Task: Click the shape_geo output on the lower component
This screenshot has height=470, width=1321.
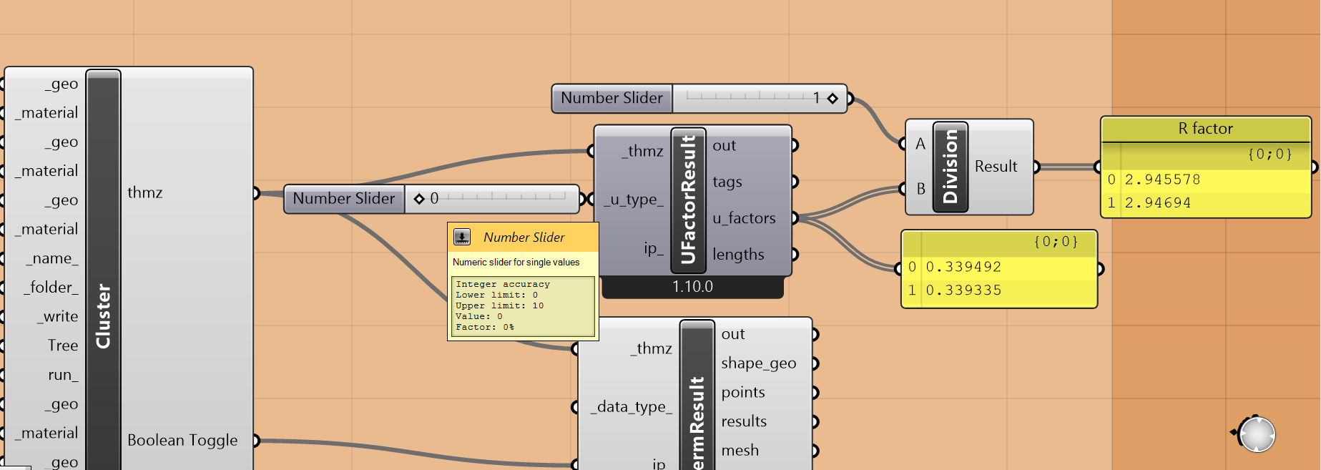Action: (x=758, y=363)
